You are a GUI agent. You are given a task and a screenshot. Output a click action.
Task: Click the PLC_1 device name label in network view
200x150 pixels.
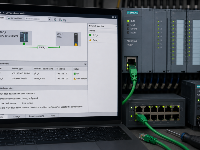click(x=3, y=32)
